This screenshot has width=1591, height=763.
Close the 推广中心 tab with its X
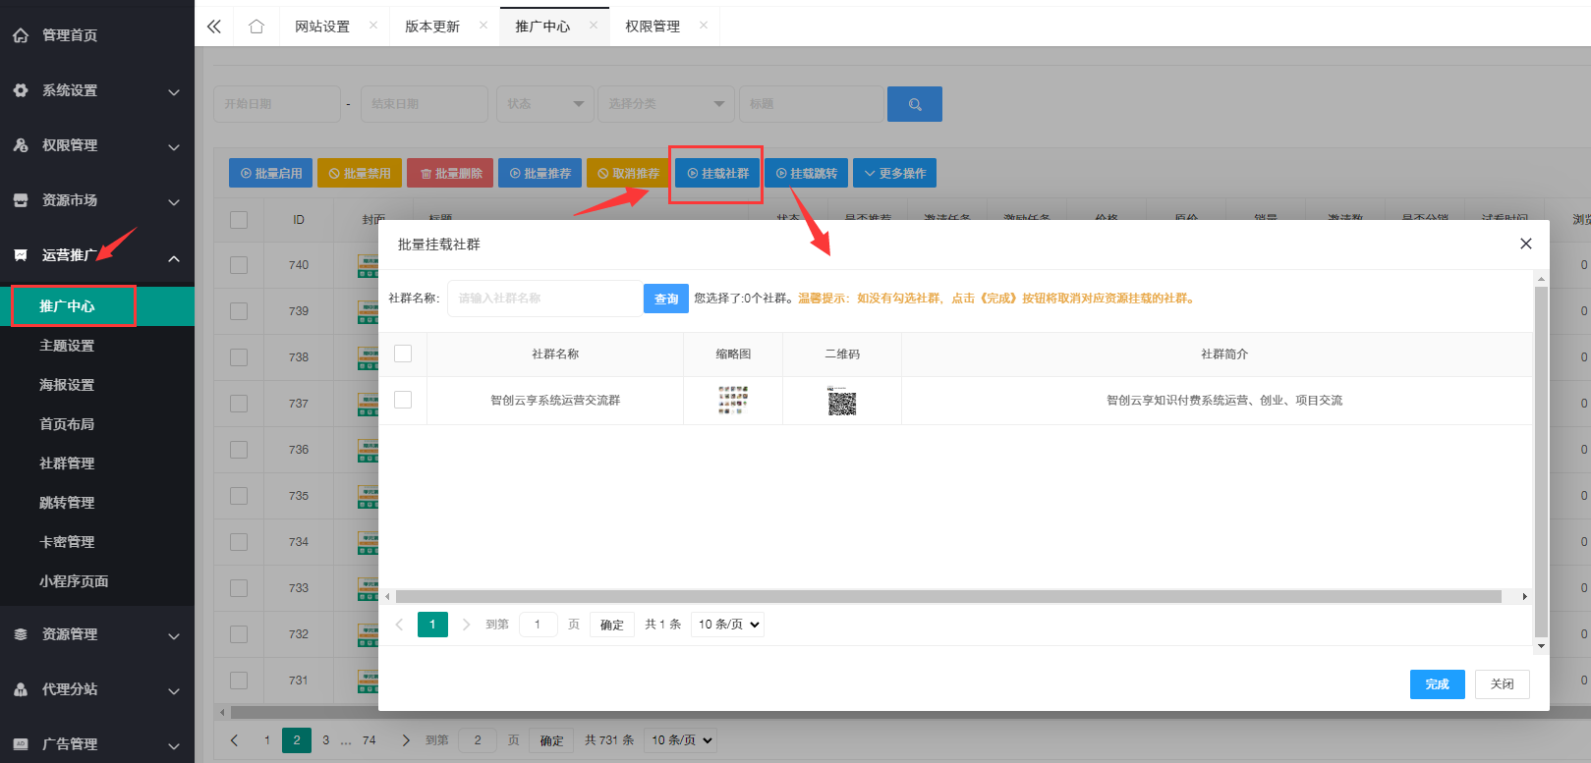(594, 26)
